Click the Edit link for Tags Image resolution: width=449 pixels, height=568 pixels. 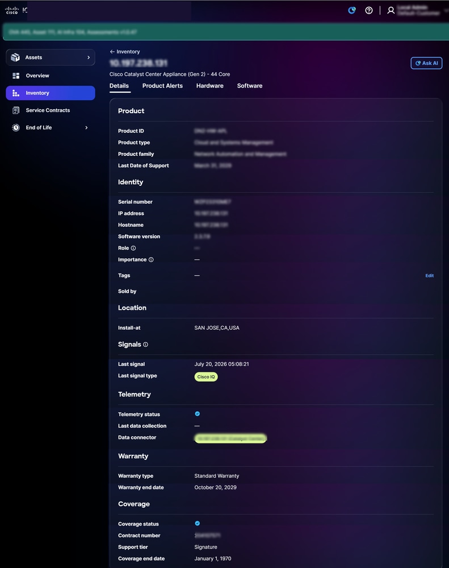430,276
